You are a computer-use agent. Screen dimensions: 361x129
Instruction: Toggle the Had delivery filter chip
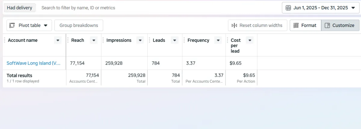point(20,8)
